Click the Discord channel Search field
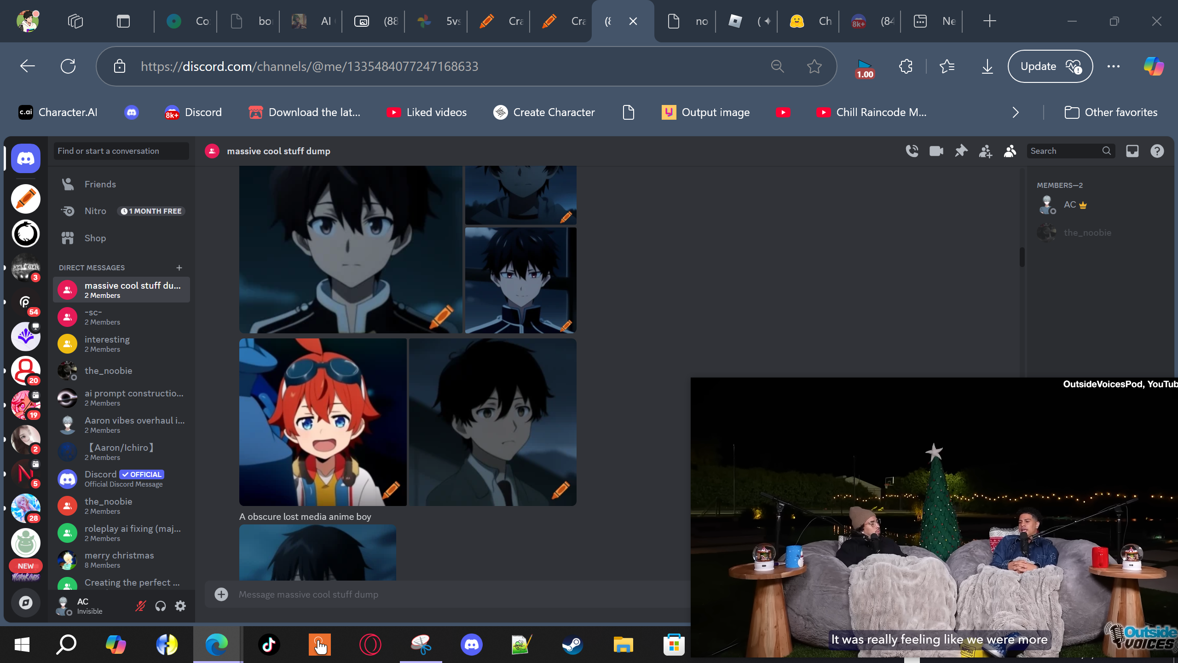1178x663 pixels. pos(1070,151)
